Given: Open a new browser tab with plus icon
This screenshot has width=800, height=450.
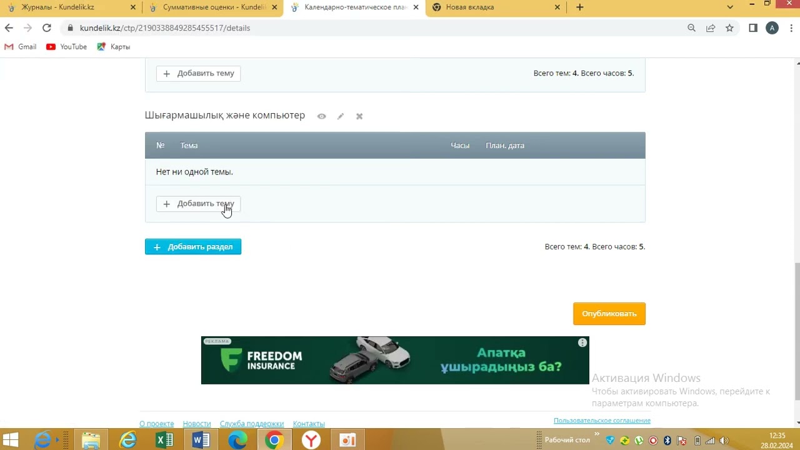Looking at the screenshot, I should [579, 7].
